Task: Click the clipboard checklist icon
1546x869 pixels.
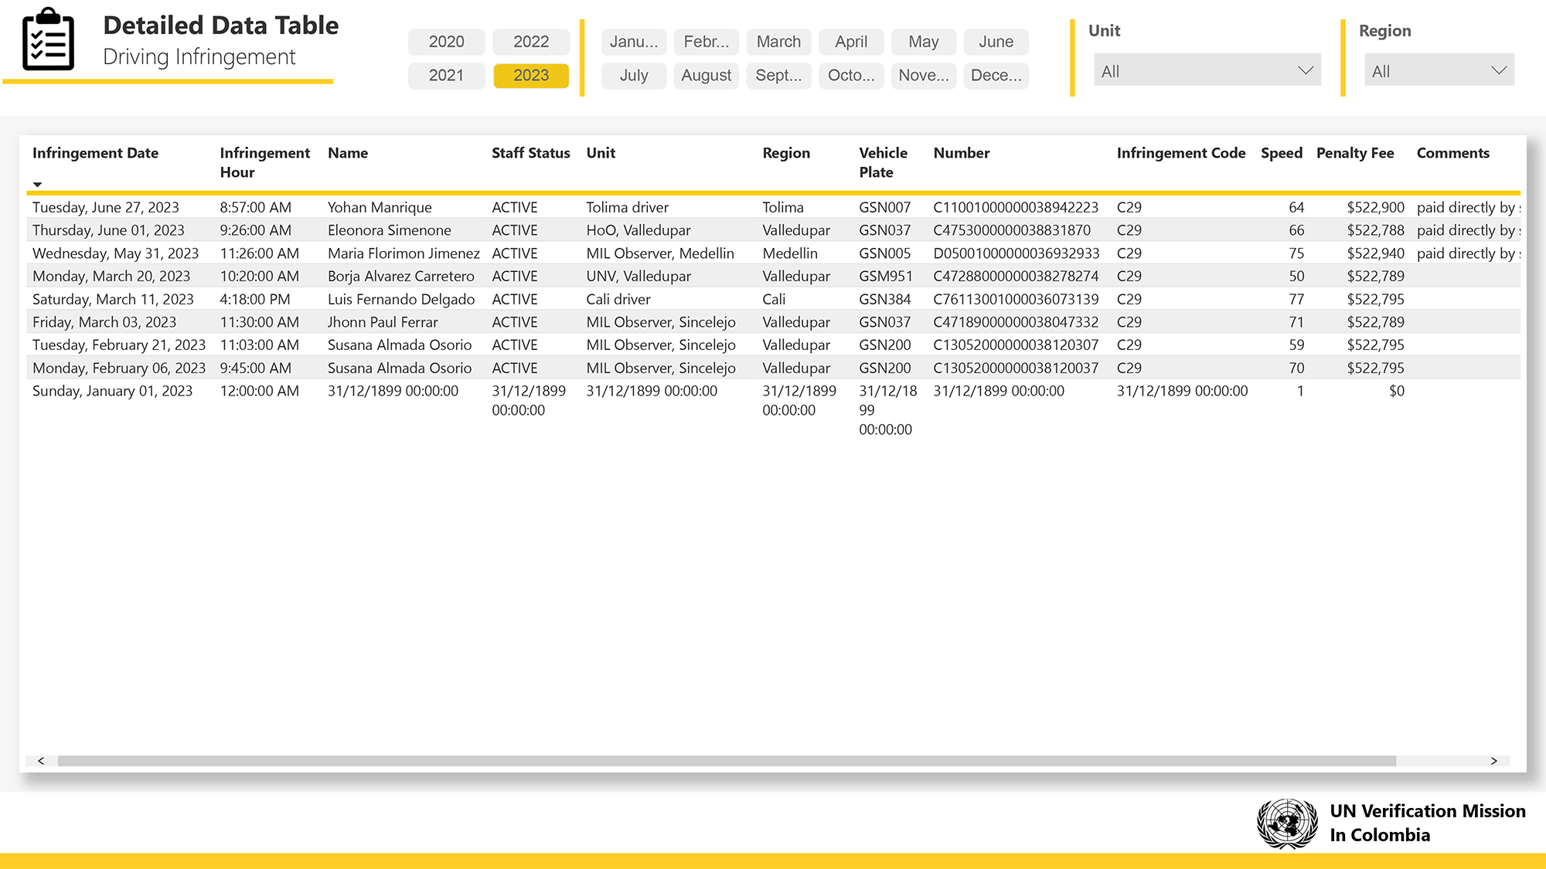Action: pos(49,40)
